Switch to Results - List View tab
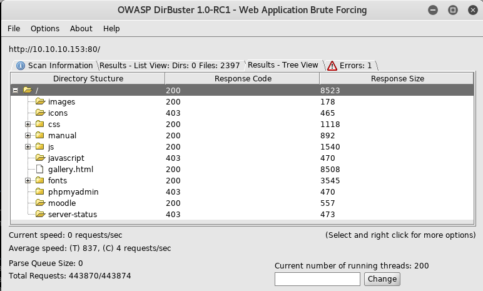This screenshot has height=291, width=483. coord(170,65)
